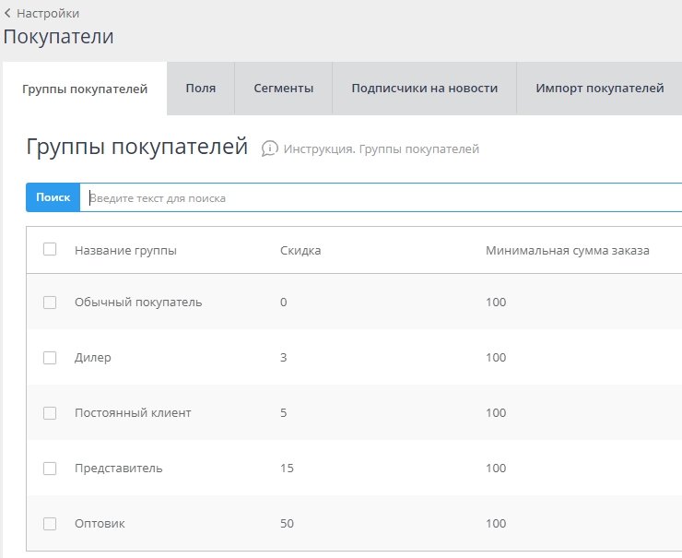Open the Оптовик group name
The height and width of the screenshot is (558, 682).
pos(100,524)
